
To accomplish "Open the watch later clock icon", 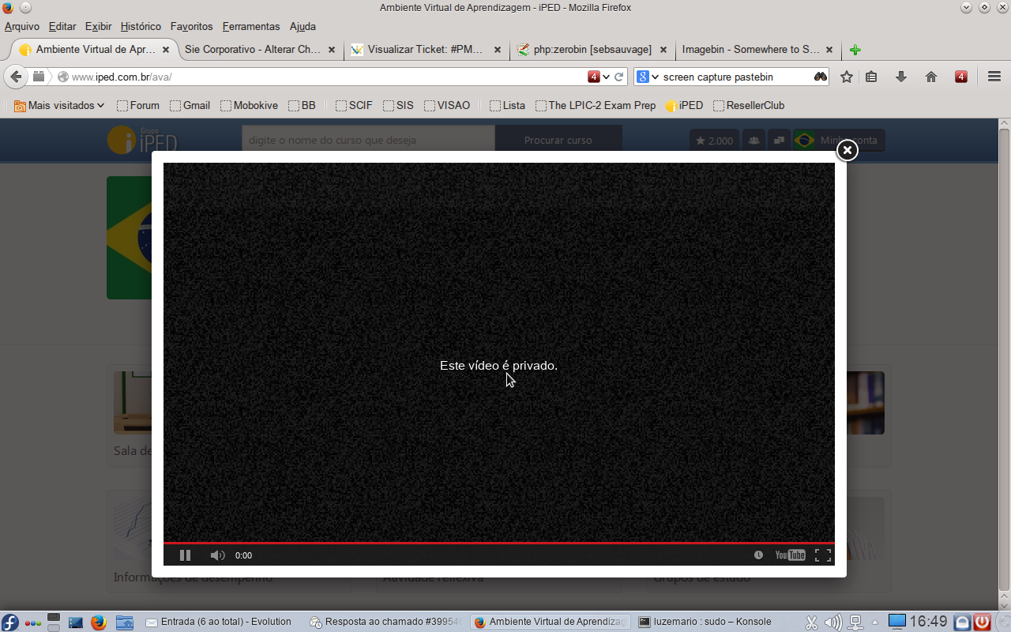I will [x=758, y=555].
